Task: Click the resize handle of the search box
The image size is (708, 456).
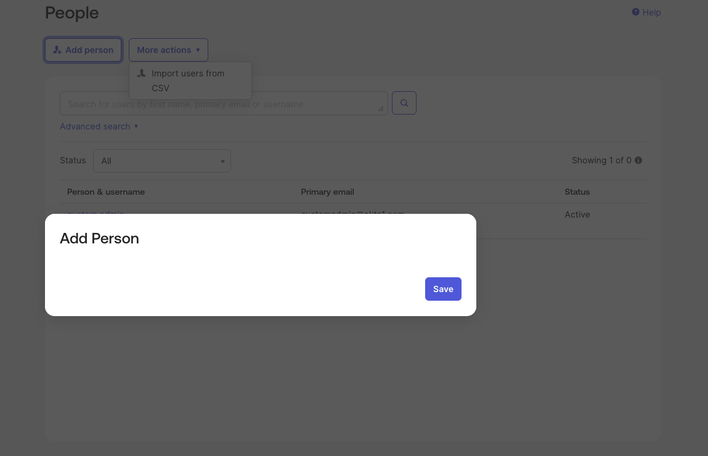Action: (381, 108)
